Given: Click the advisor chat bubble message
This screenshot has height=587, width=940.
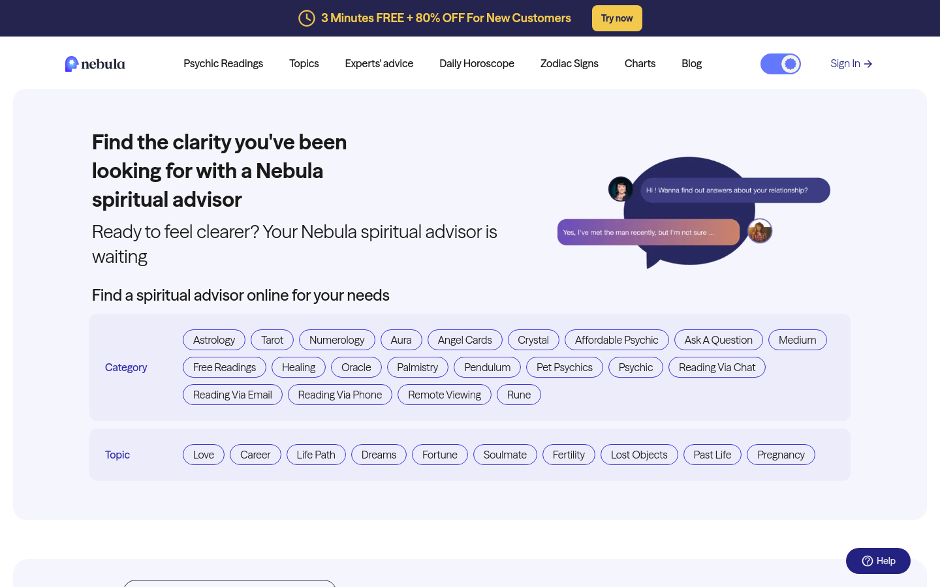Looking at the screenshot, I should point(735,190).
